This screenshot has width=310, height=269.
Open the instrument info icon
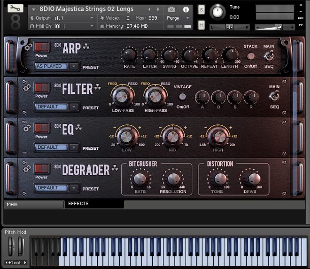tap(186, 9)
